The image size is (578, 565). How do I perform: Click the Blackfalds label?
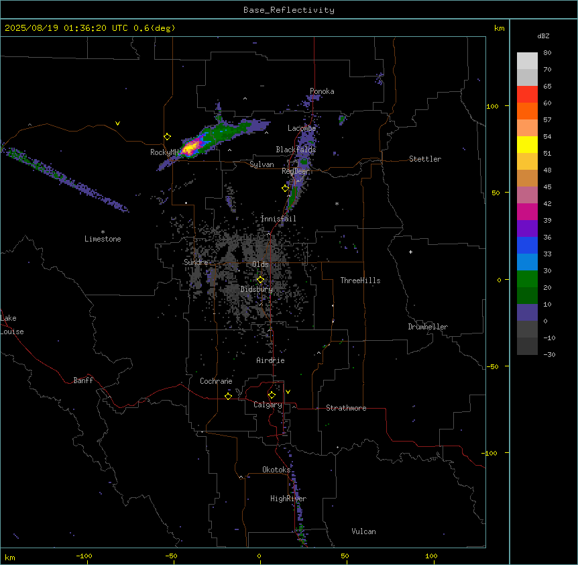[296, 150]
